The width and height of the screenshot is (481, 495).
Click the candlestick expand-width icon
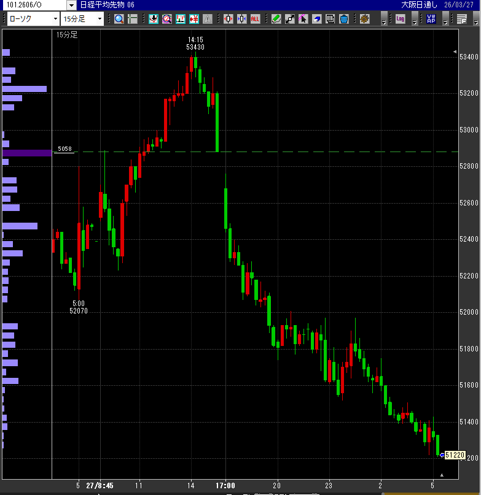coord(229,19)
